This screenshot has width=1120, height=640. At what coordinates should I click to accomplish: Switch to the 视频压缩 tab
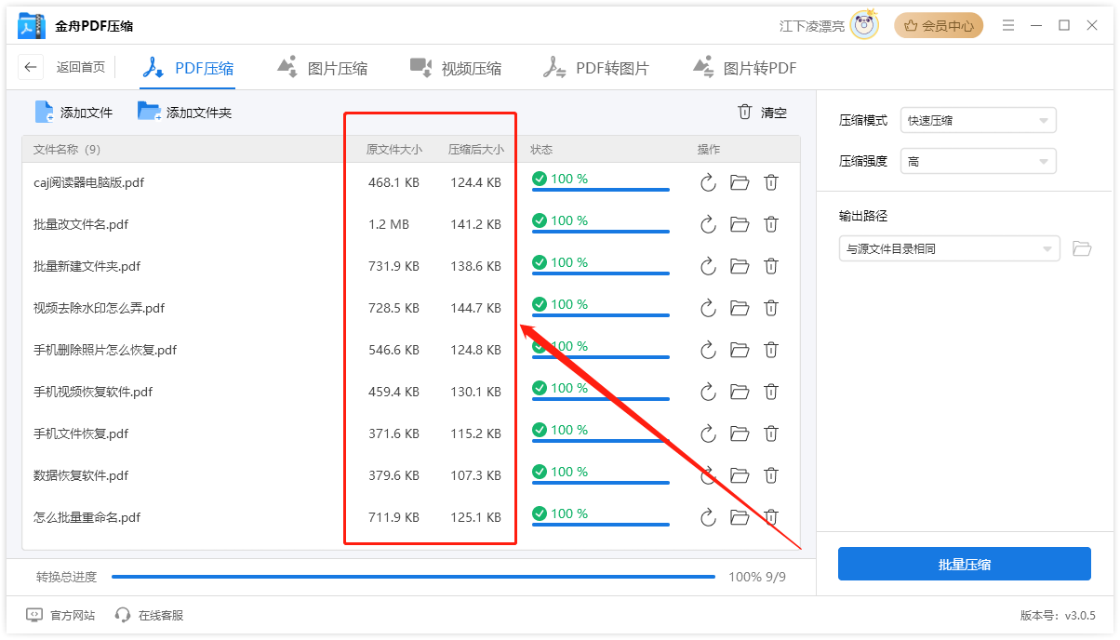[x=456, y=68]
